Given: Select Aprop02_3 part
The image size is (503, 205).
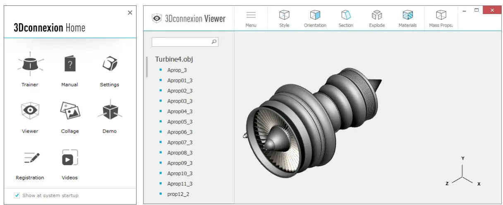Looking at the screenshot, I should click(x=180, y=91).
